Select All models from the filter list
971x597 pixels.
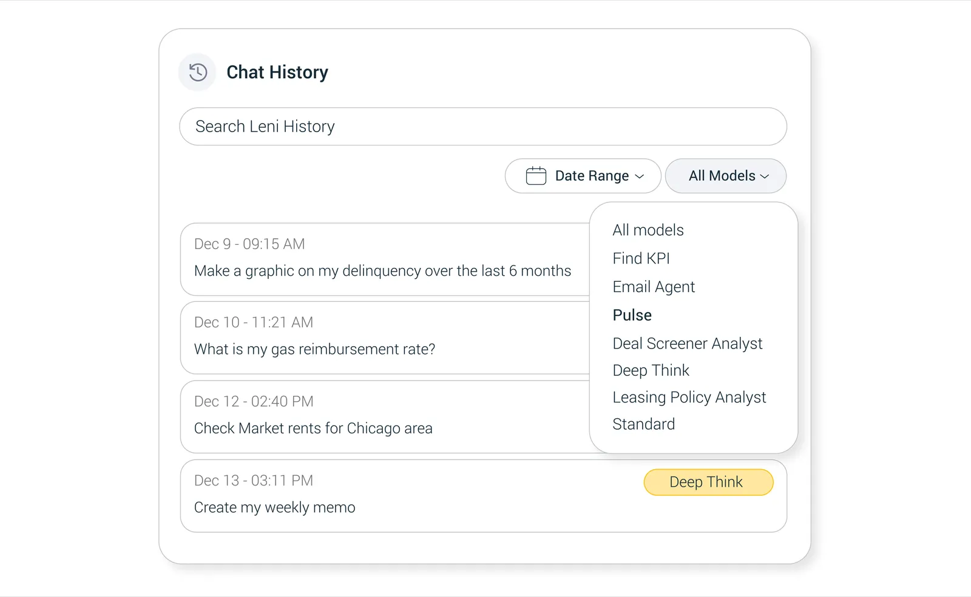point(648,230)
